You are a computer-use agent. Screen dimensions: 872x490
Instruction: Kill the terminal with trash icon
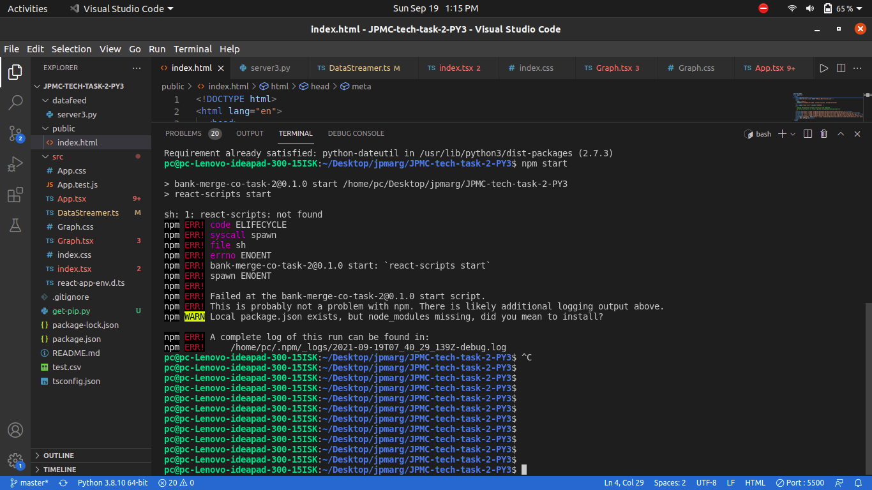pyautogui.click(x=823, y=134)
